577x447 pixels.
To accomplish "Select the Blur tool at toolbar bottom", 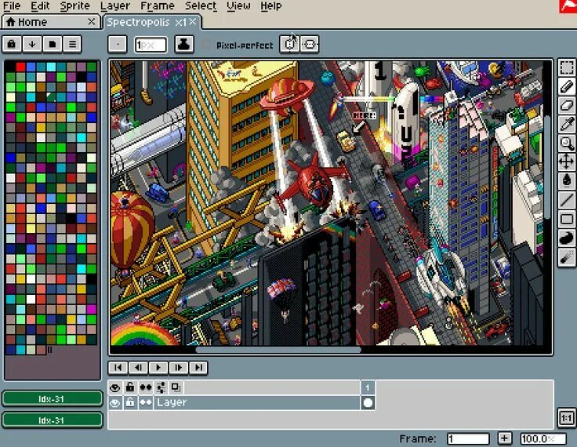I will coord(567,257).
